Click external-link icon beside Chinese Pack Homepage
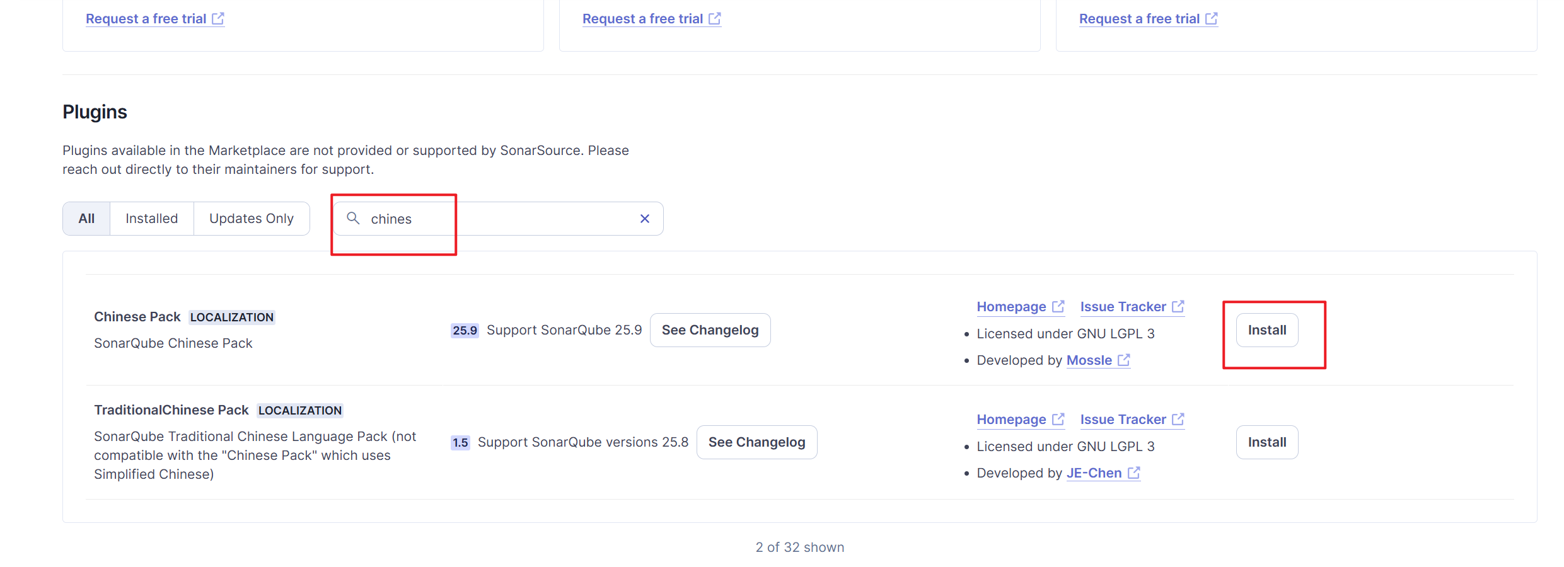 [1058, 306]
